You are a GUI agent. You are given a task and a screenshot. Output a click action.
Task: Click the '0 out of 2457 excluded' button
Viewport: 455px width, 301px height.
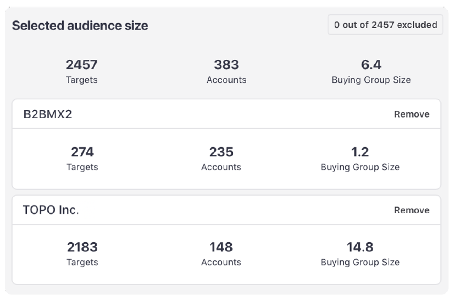coord(385,25)
